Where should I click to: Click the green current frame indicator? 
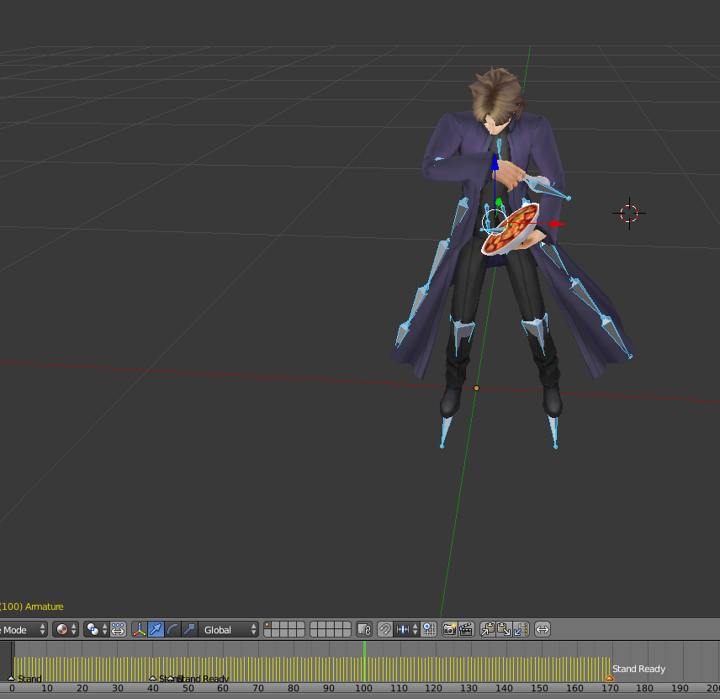click(x=364, y=661)
